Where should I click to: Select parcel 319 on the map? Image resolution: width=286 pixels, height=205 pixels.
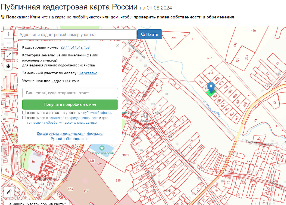point(118,180)
